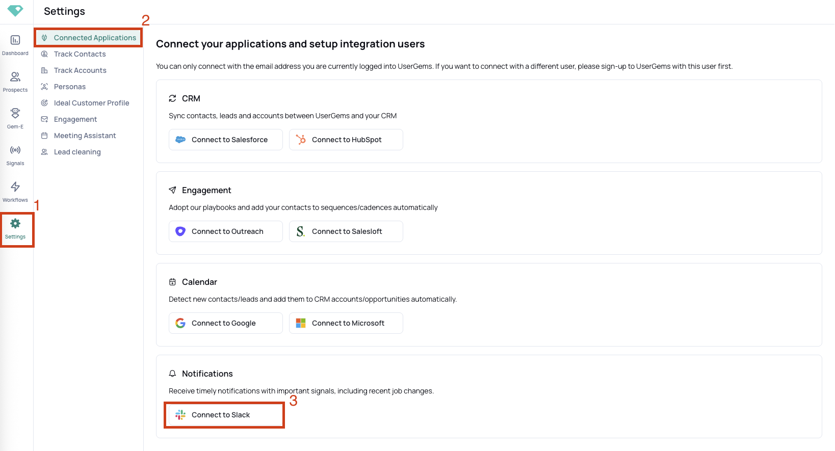Click the Ideal Customer Profile target icon
The height and width of the screenshot is (451, 835).
(x=44, y=103)
